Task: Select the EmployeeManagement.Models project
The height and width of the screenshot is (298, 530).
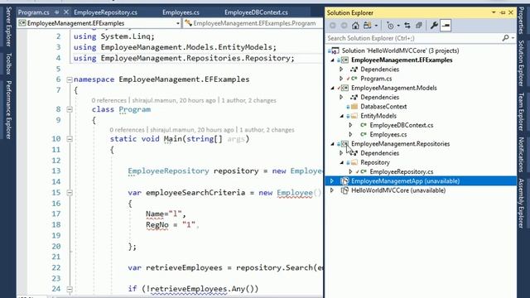Action: click(394, 88)
